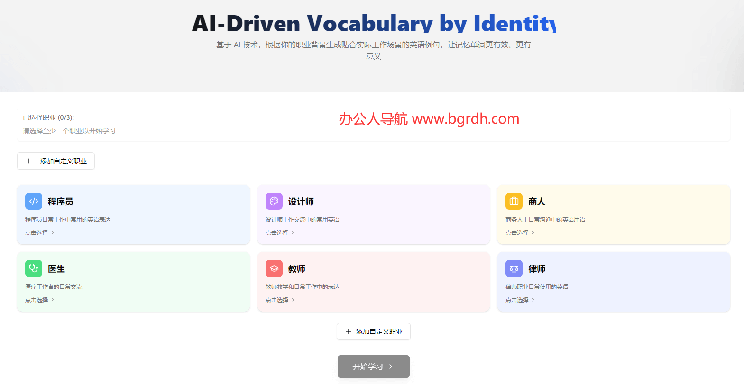The image size is (744, 384).
Task: Click 点击选择 link on 教师 card
Action: [x=277, y=300]
